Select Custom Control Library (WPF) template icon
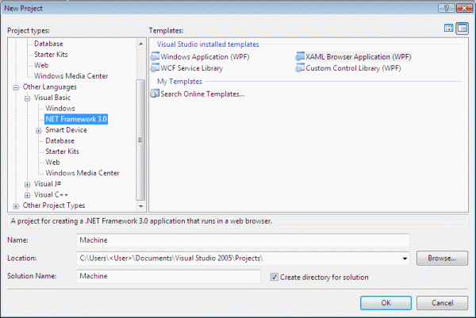The image size is (476, 318). [x=300, y=67]
